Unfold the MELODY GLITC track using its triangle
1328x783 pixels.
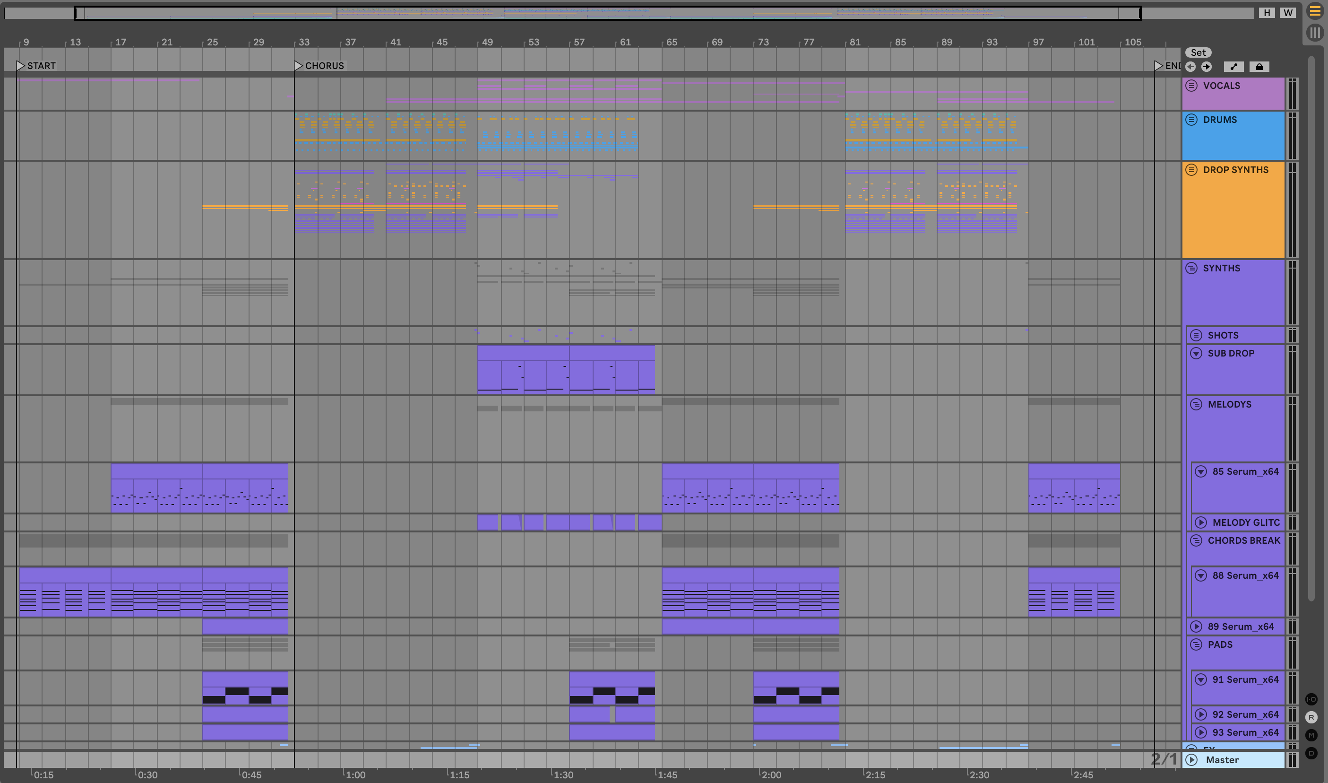1201,522
